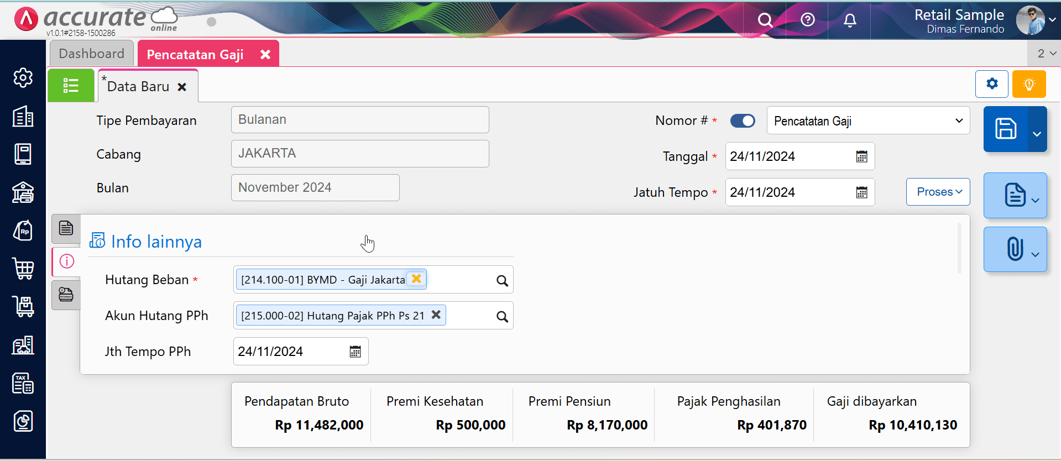Open the user profile dropdown chevron

1052,19
